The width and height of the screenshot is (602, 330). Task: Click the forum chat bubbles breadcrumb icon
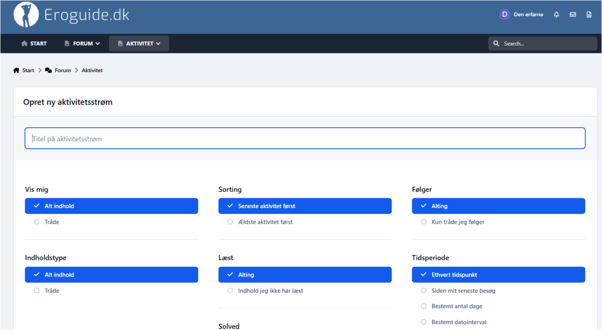click(48, 70)
